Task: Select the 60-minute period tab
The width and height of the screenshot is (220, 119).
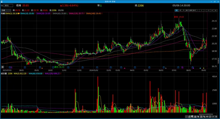Action: (x=216, y=10)
